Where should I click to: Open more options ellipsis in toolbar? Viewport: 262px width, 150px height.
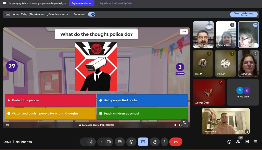point(84,142)
